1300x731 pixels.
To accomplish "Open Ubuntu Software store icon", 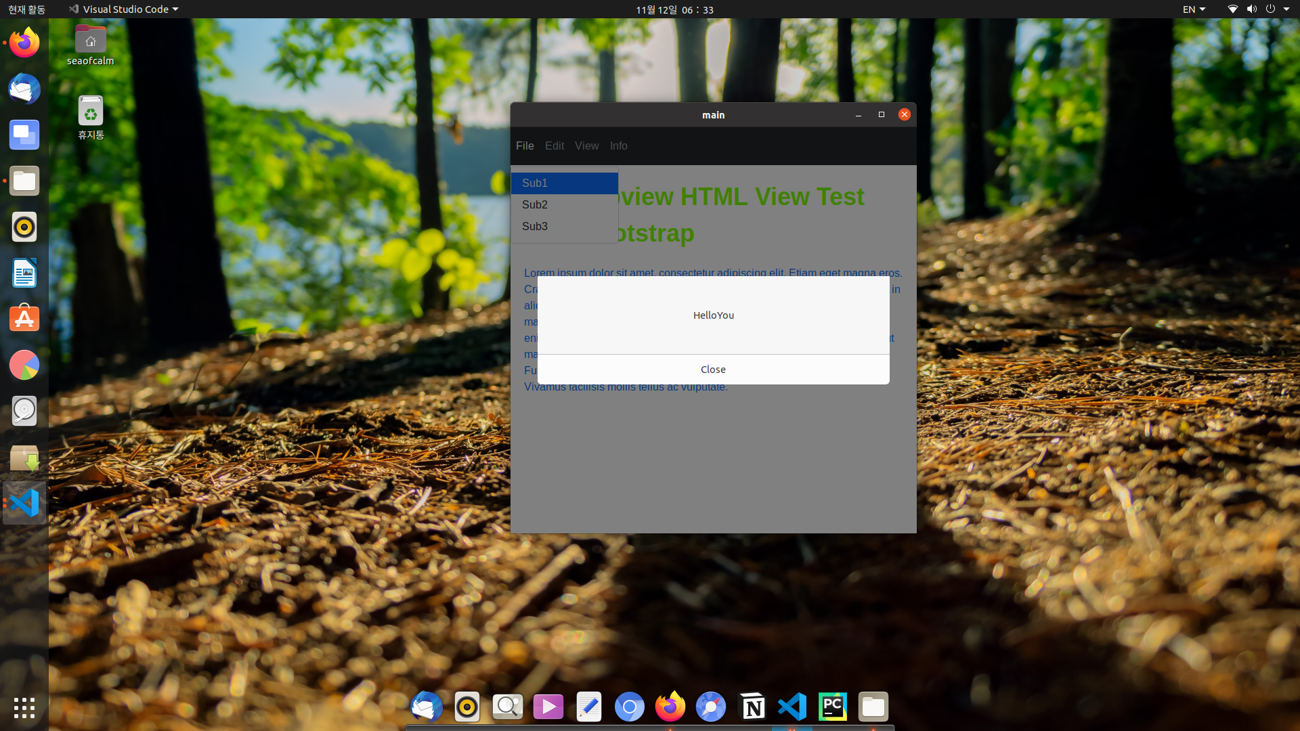I will click(24, 319).
